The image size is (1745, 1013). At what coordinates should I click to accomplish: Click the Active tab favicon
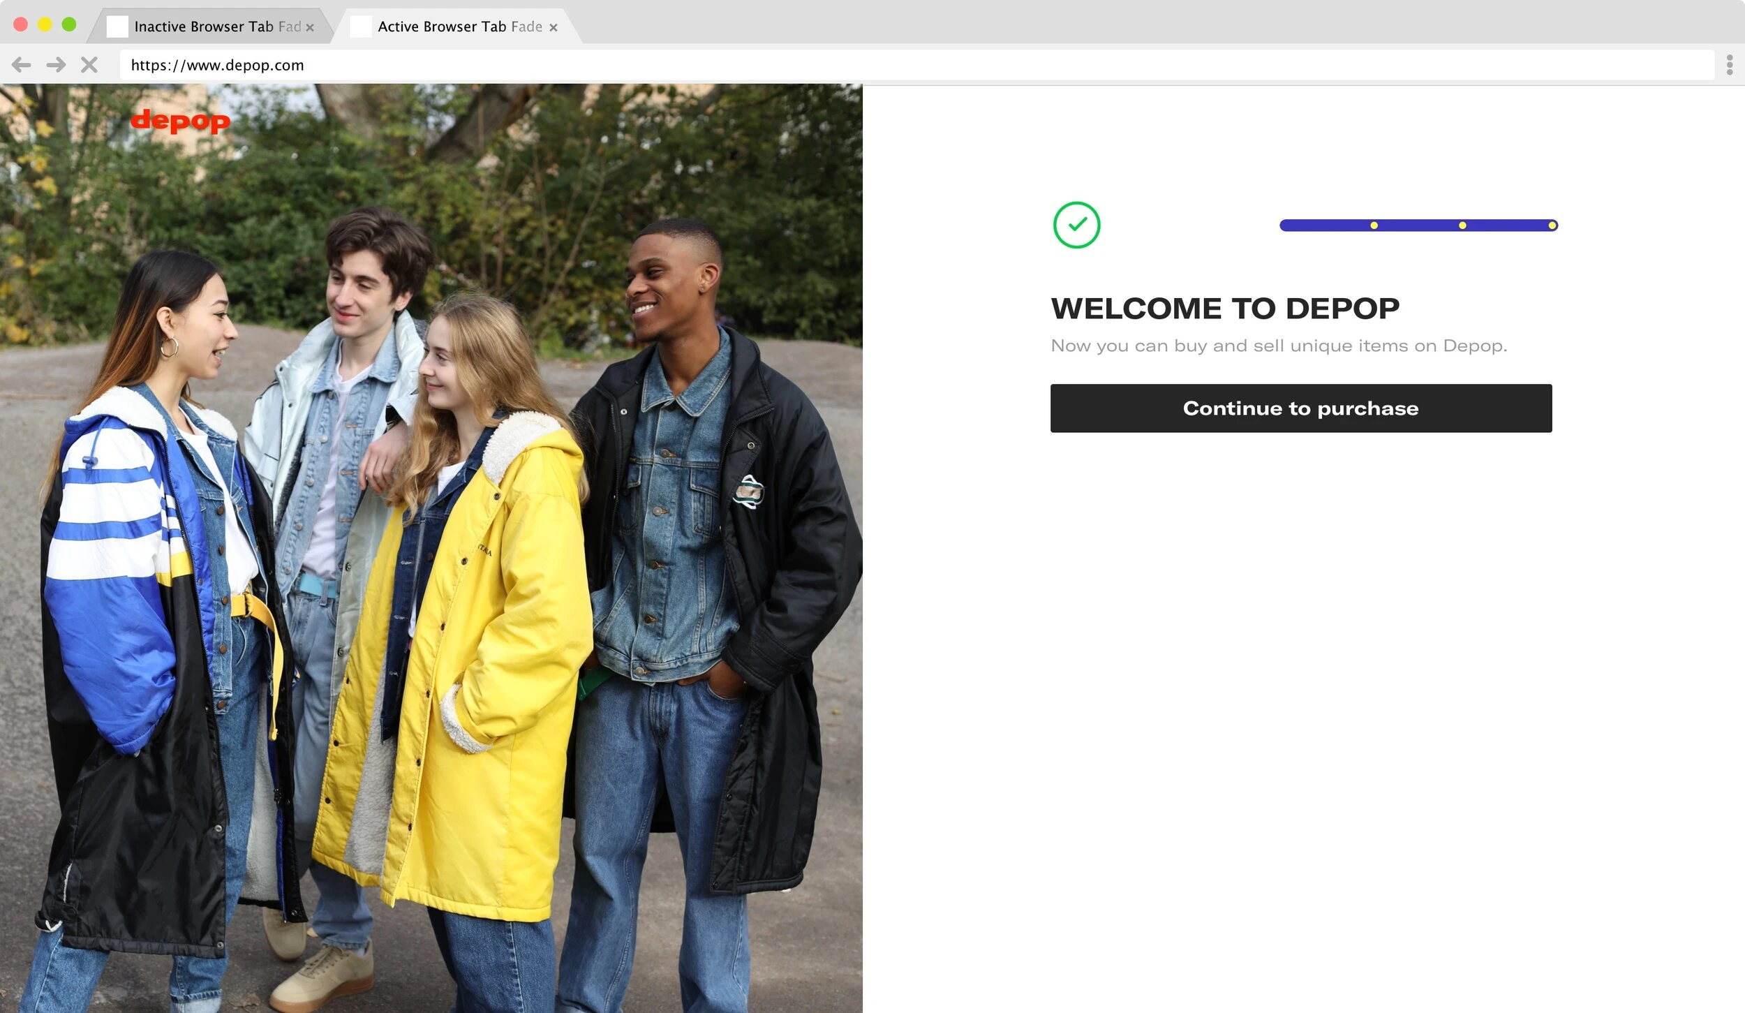click(x=361, y=27)
